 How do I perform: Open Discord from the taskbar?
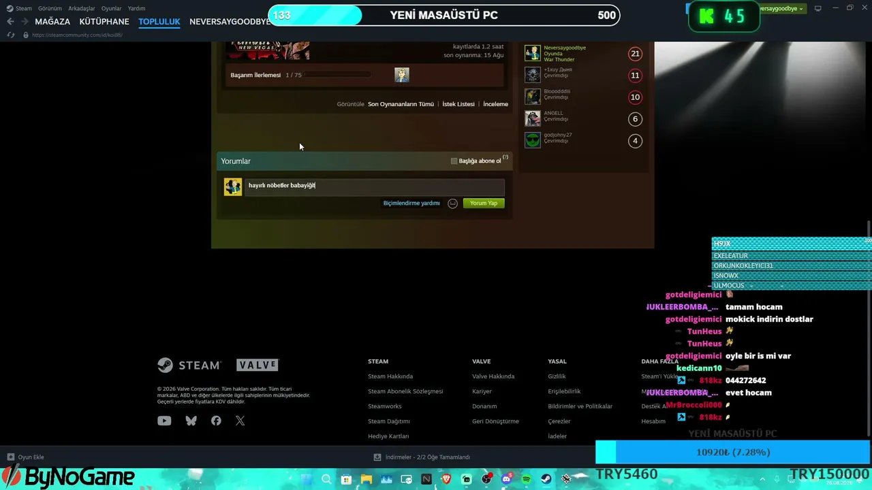pos(506,479)
